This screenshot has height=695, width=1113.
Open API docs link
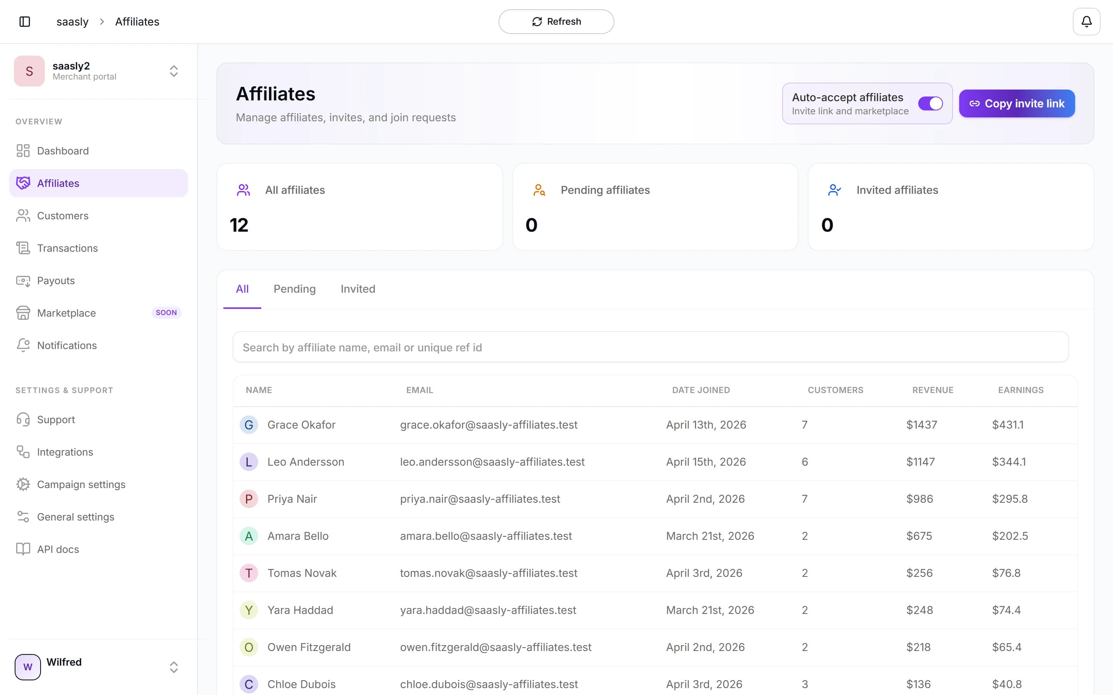pyautogui.click(x=99, y=549)
